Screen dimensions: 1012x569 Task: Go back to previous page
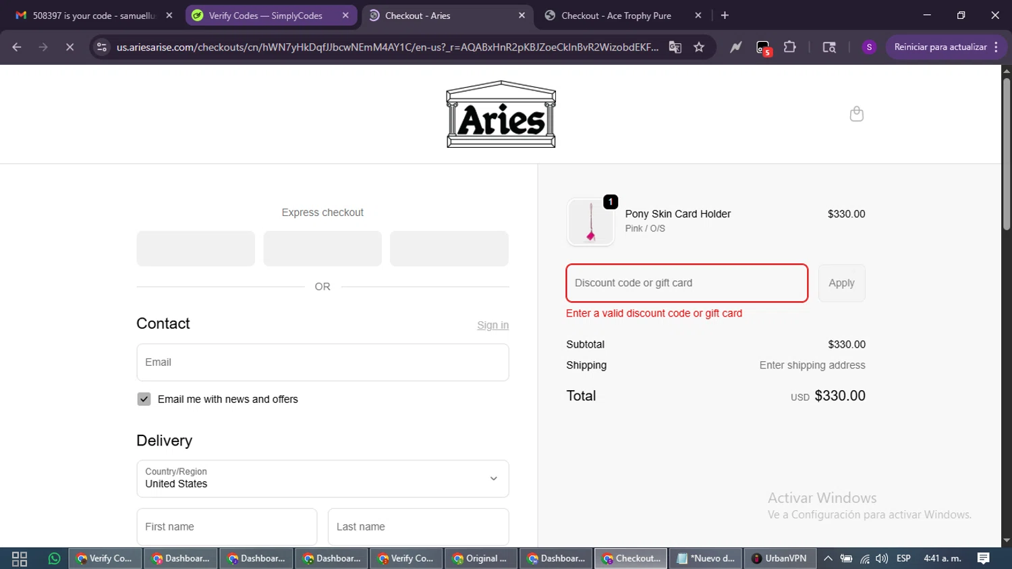(17, 47)
